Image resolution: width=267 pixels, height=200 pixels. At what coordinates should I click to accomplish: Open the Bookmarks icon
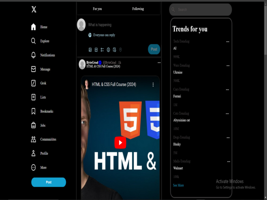(33, 111)
